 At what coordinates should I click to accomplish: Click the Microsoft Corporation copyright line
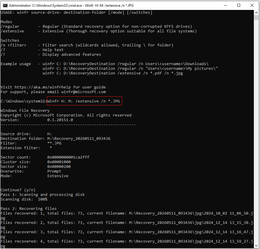pyautogui.click(x=66, y=115)
